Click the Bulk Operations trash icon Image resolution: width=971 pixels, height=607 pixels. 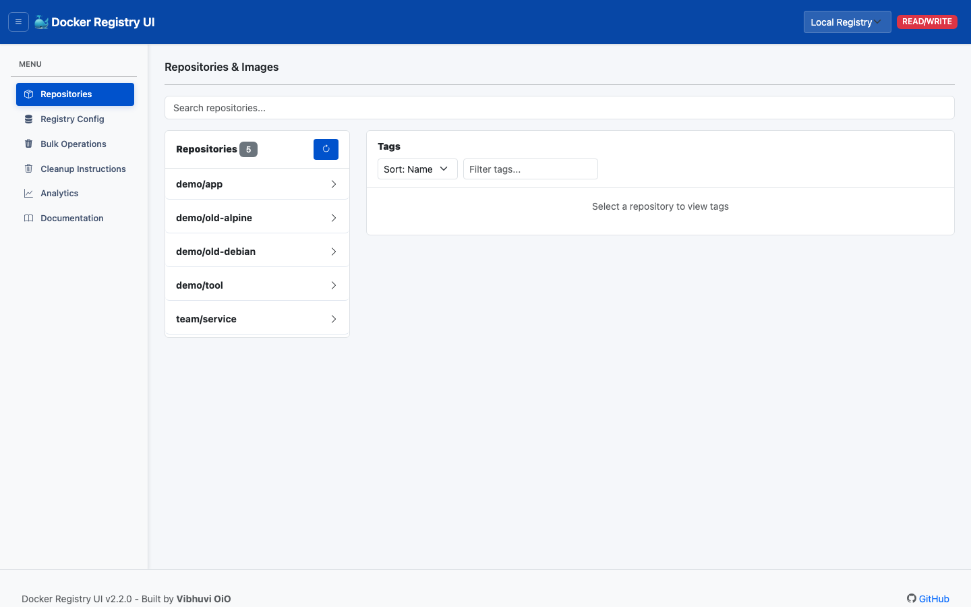click(28, 144)
